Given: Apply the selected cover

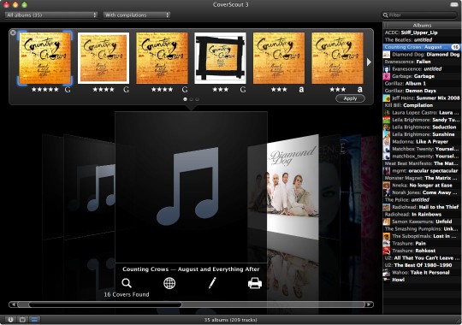Looking at the screenshot, I should 350,98.
